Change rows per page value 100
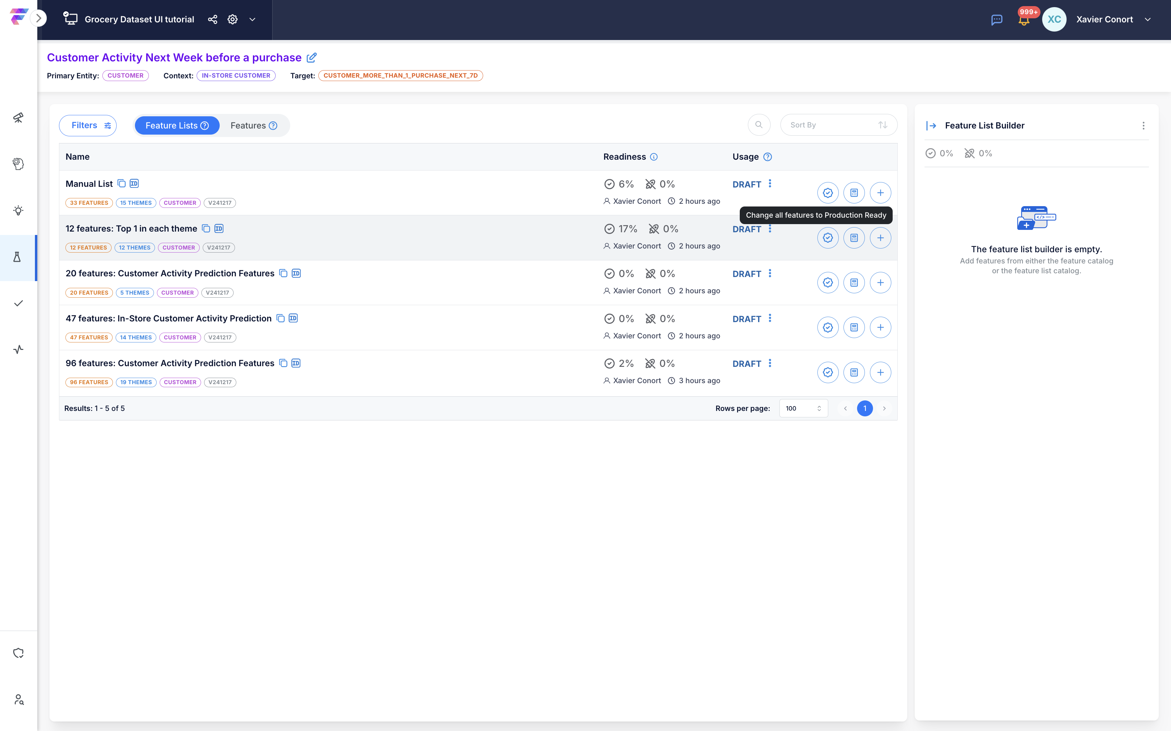 803,409
